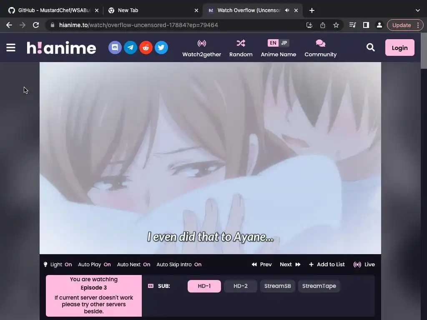The width and height of the screenshot is (427, 320).
Task: Click the hianime logo
Action: 61,48
